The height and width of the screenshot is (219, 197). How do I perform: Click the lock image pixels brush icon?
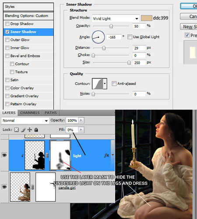[x=23, y=130]
